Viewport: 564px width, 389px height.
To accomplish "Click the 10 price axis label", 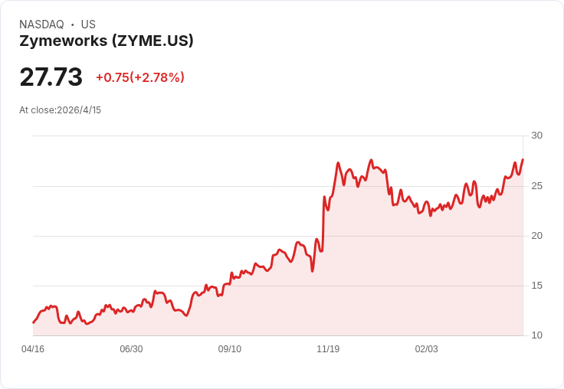I will [536, 335].
